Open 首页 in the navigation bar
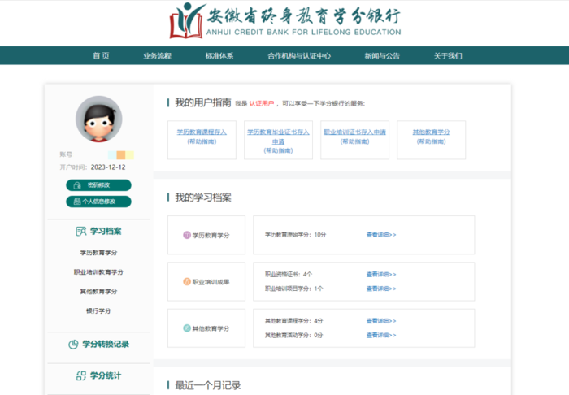569x395 pixels. pos(101,55)
